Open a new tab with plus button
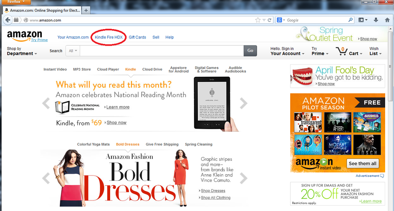This screenshot has height=211, width=394. click(86, 10)
